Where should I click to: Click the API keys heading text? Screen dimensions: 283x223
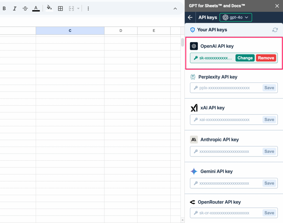click(208, 17)
